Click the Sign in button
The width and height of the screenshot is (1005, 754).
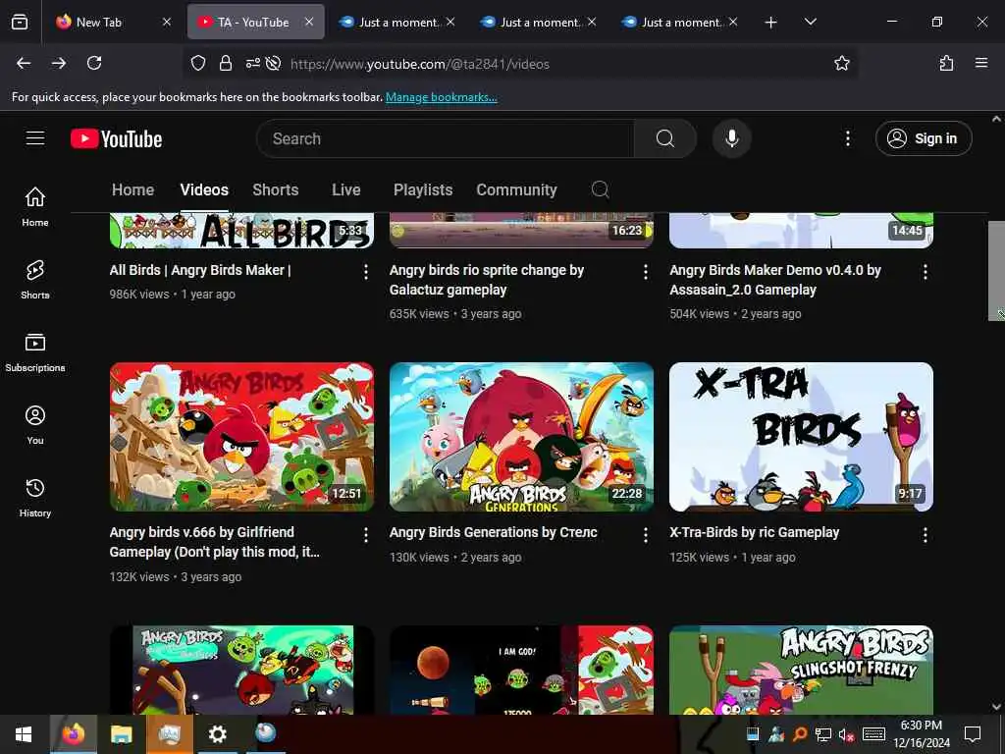point(923,138)
